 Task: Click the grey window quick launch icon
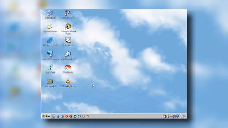pyautogui.click(x=79, y=116)
